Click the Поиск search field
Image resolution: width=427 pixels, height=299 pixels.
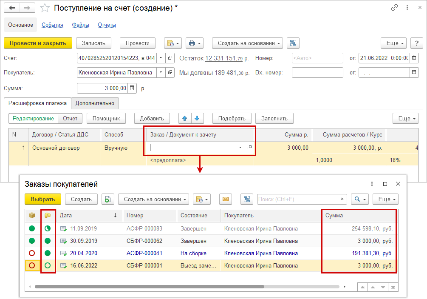[x=297, y=199]
